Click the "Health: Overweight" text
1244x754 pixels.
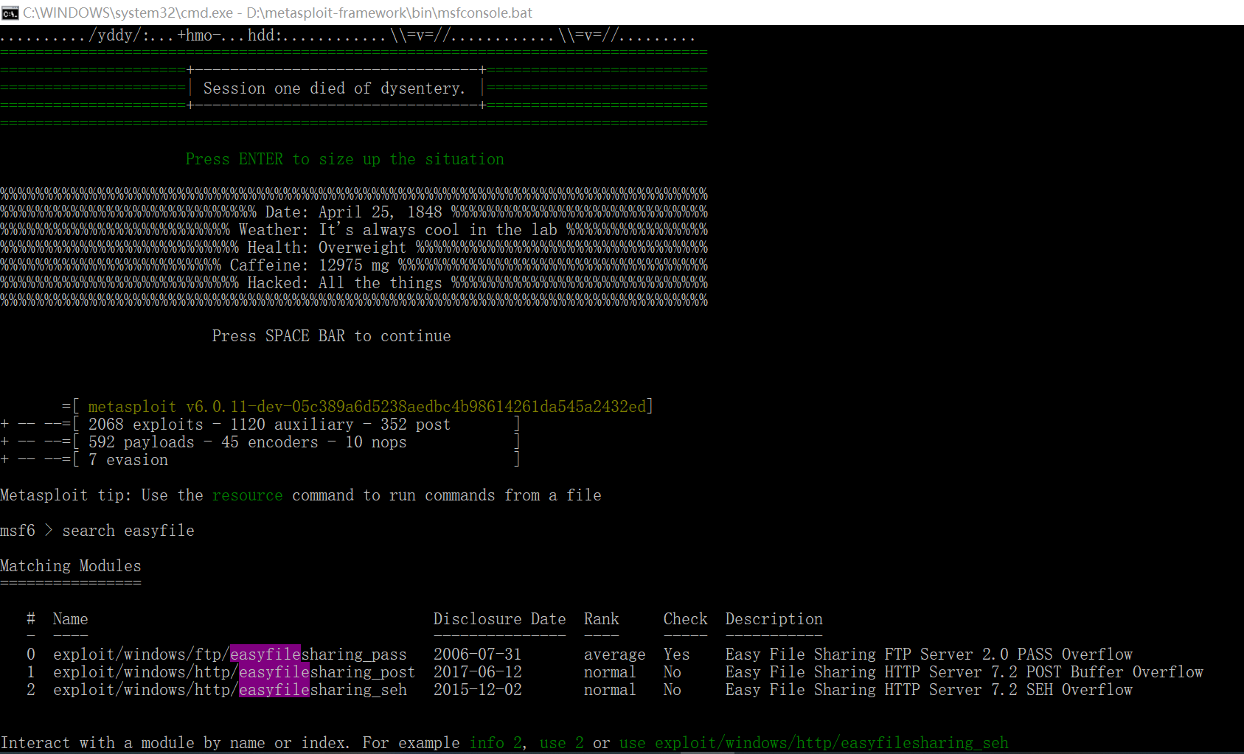(x=327, y=248)
